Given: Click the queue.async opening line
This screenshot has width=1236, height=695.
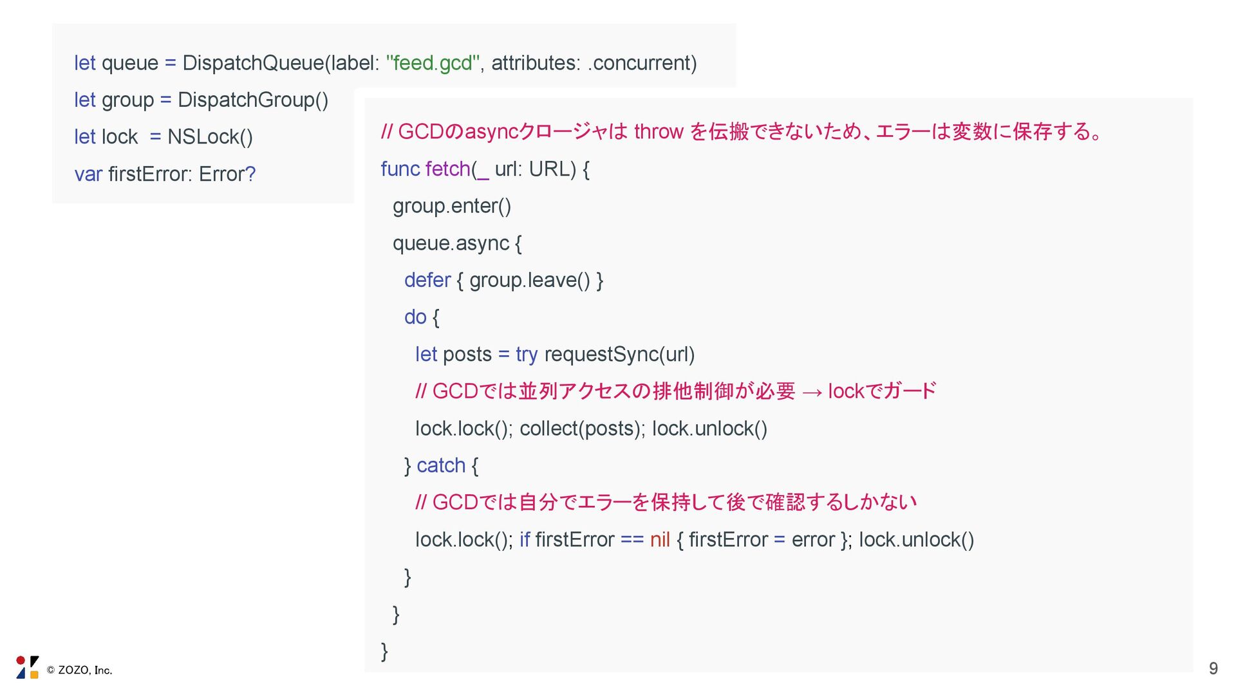Looking at the screenshot, I should (456, 243).
